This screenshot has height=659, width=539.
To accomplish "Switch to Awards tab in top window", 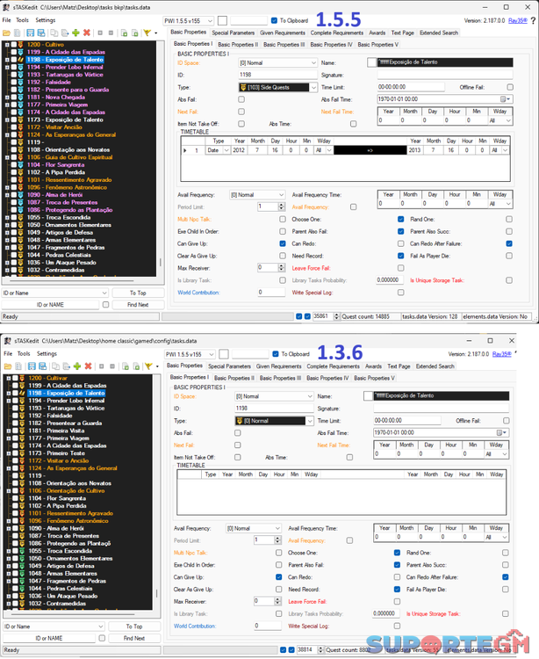I will pos(377,33).
